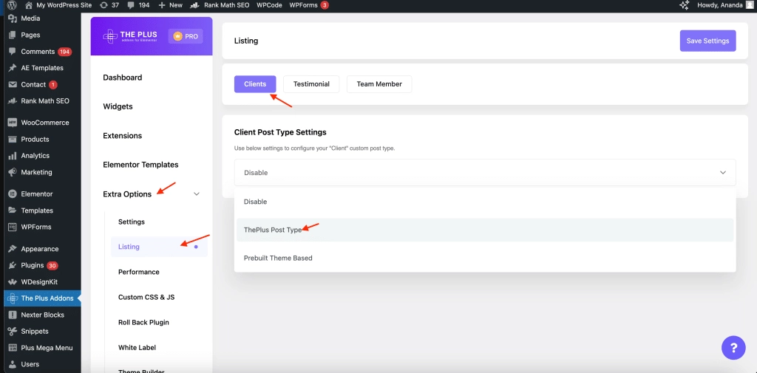The height and width of the screenshot is (373, 757).
Task: Click the Rank Math SEO chart icon in admin bar
Action: click(195, 5)
